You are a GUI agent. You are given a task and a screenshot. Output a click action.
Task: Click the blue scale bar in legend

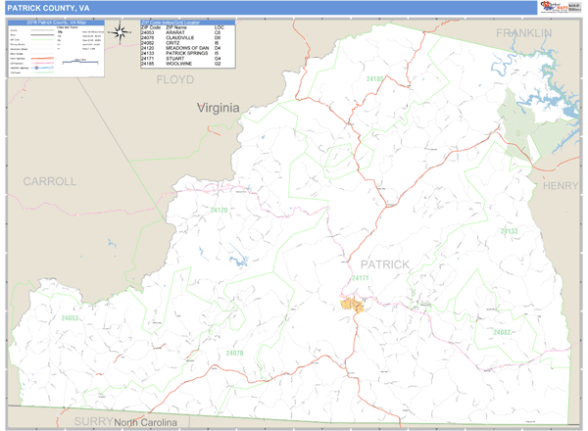tap(80, 62)
